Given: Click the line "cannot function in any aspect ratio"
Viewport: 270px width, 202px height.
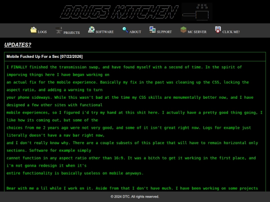Looking at the screenshot, I should pos(131,158).
